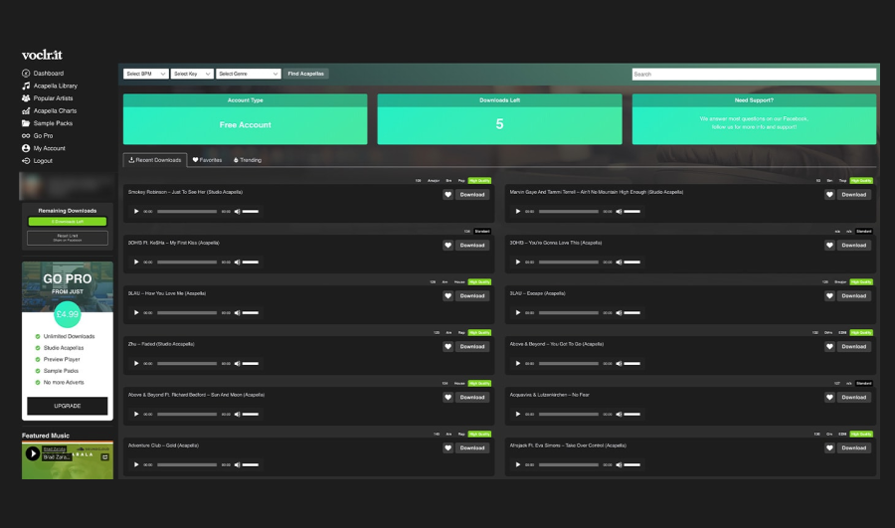Go to Popular Artists page
The image size is (895, 528).
click(48, 98)
